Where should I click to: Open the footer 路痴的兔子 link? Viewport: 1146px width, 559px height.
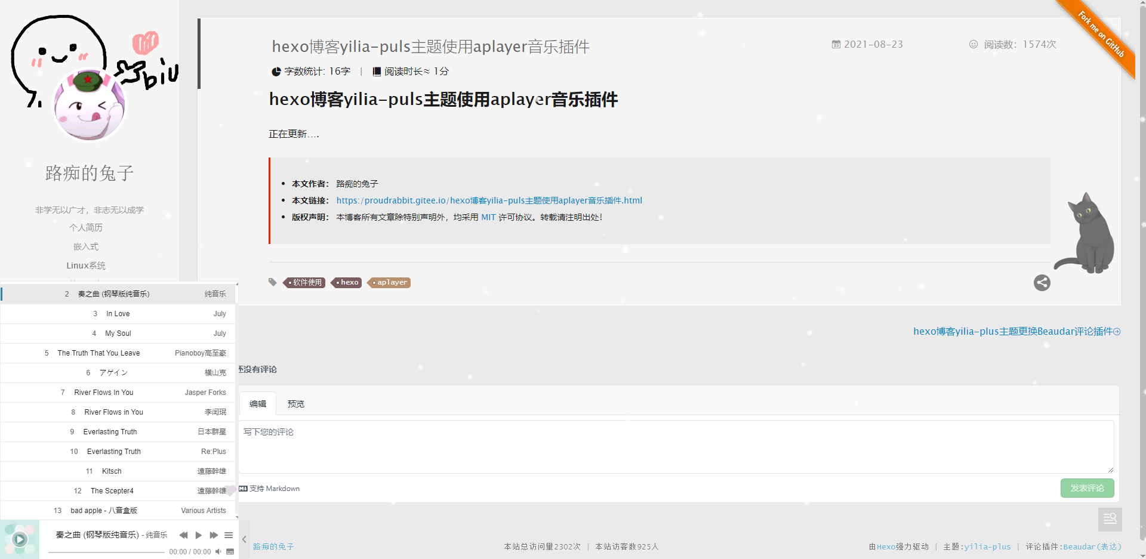[273, 546]
